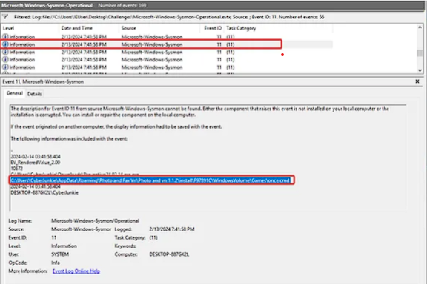Click the DESKTOP-887GK2L\Cyberlunkie user line

click(44, 192)
